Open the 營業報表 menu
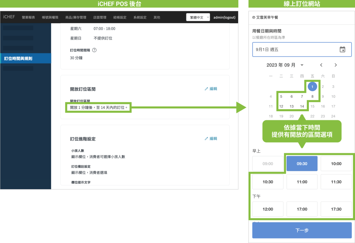355x243 pixels. [x=28, y=17]
